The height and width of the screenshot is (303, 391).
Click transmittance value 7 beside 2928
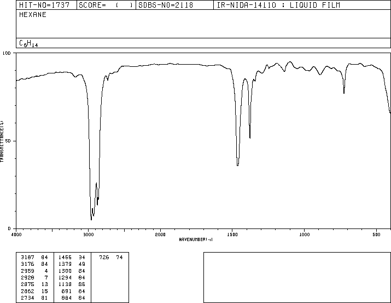click(x=46, y=277)
